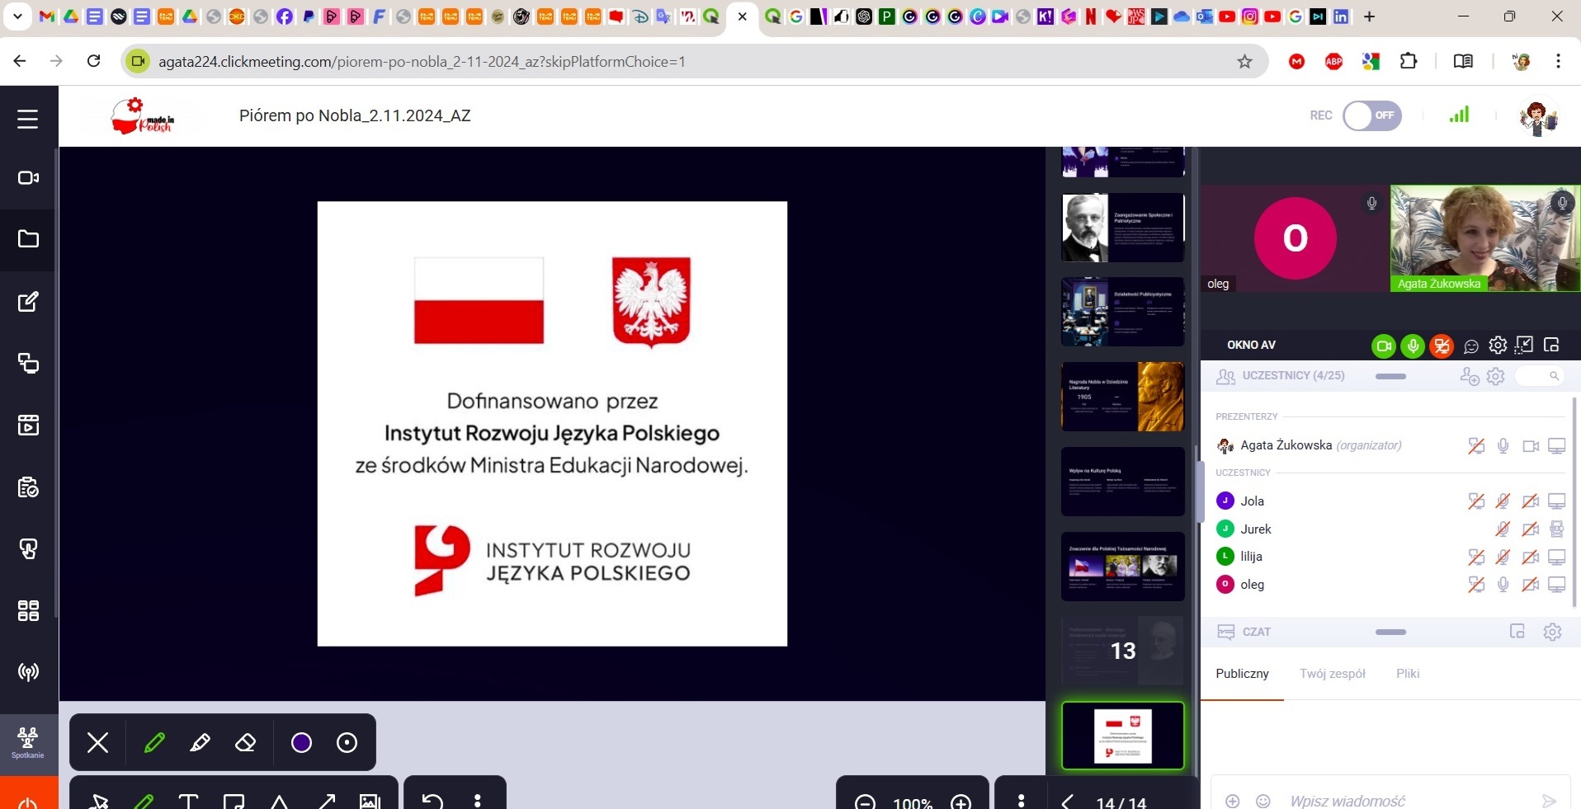Open more options next to the undo button

pos(478,801)
